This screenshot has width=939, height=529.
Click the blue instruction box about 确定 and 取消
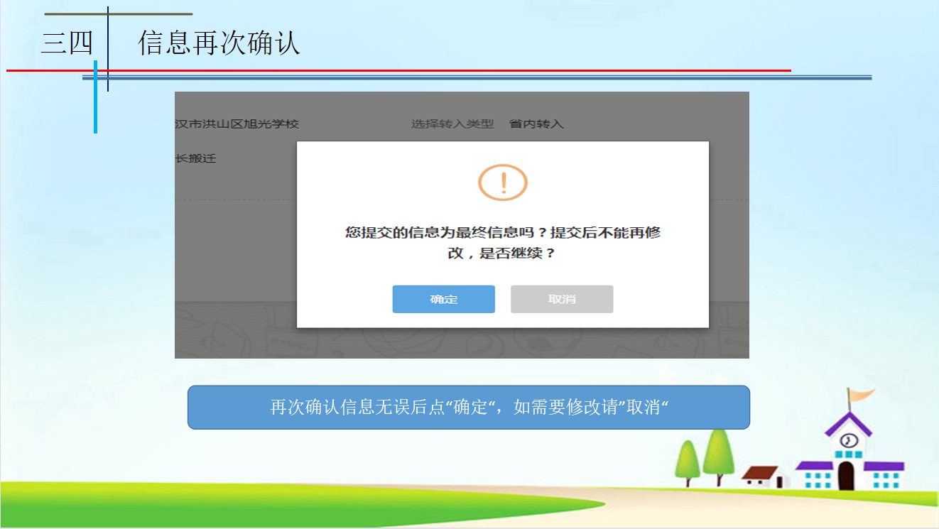tap(468, 408)
